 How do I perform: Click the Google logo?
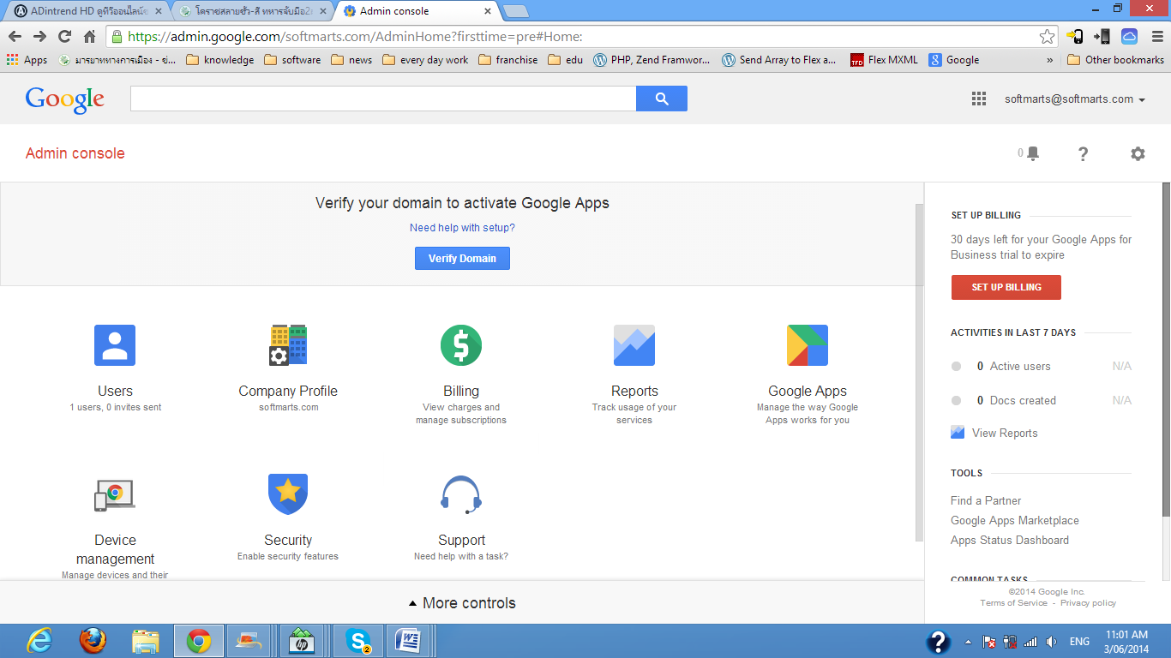pyautogui.click(x=65, y=99)
